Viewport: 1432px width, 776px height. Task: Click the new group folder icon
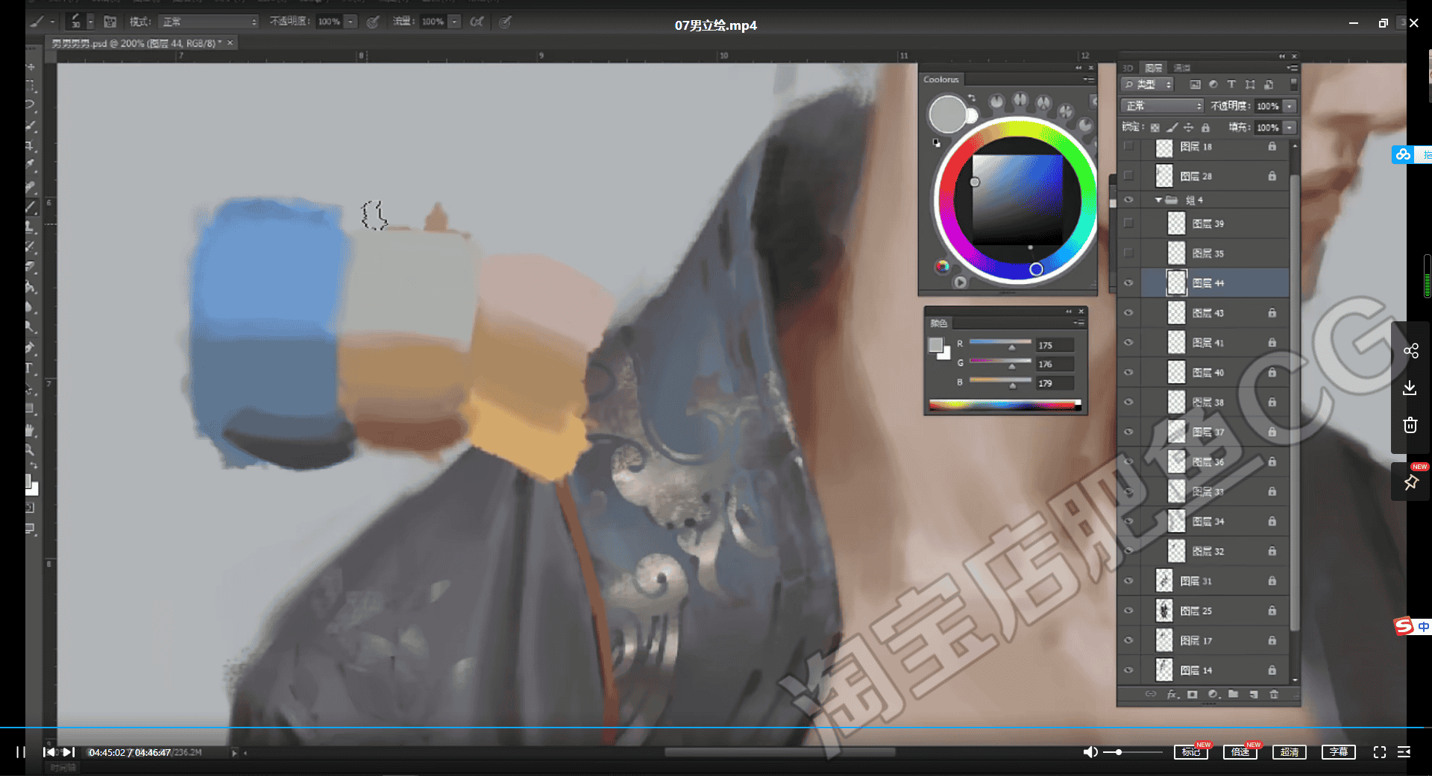(x=1233, y=694)
